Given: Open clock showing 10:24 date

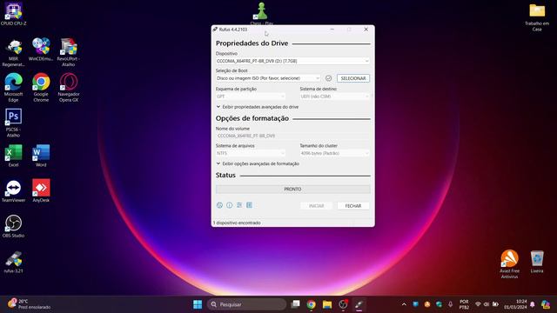Looking at the screenshot, I should [x=515, y=304].
